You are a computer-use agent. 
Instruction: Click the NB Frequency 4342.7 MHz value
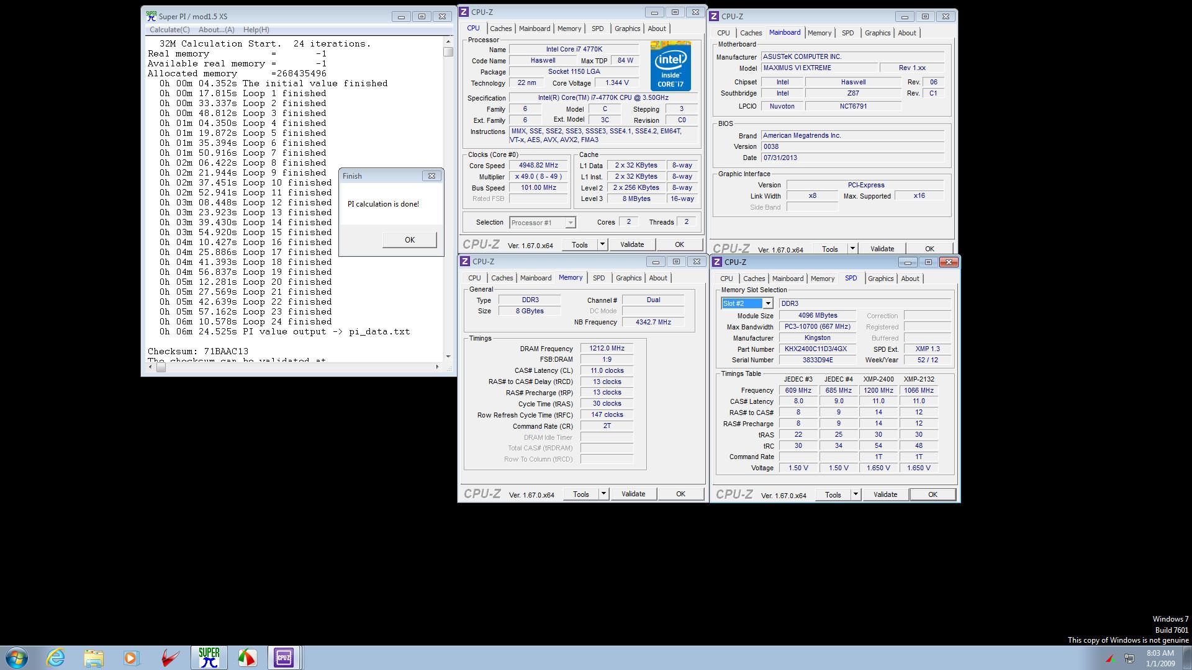pos(653,322)
